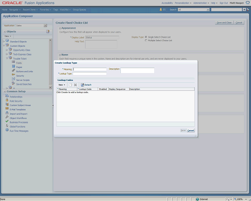Expand the Standard Objects tree node
The image size is (251, 201).
pos(4,42)
